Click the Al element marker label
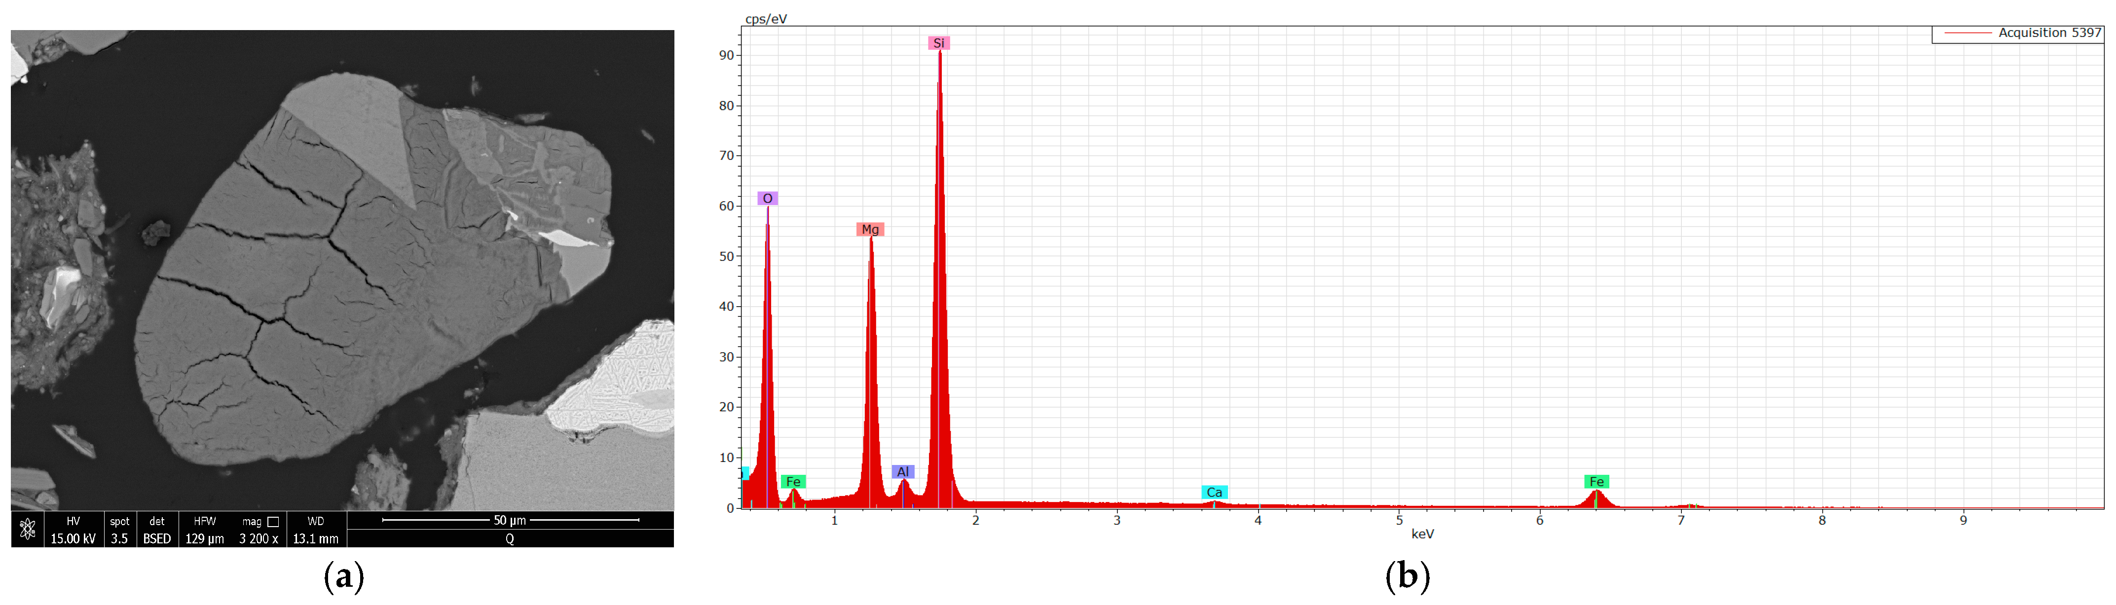 pyautogui.click(x=903, y=472)
